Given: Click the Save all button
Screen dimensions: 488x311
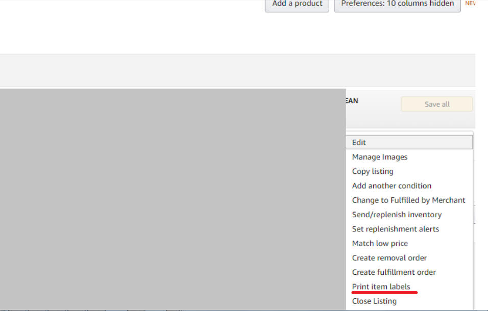Looking at the screenshot, I should (x=436, y=104).
